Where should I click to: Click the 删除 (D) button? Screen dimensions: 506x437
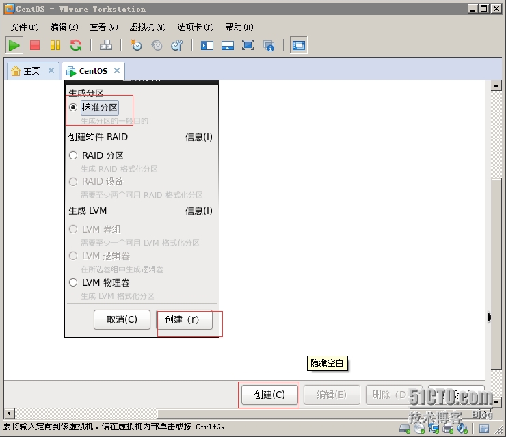(x=394, y=395)
